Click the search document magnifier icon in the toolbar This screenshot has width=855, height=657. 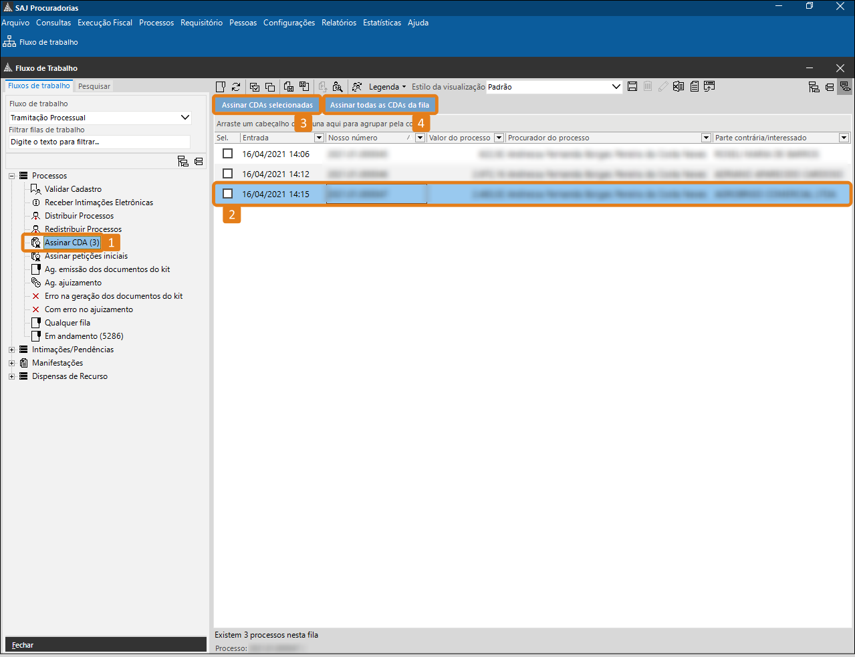(338, 87)
